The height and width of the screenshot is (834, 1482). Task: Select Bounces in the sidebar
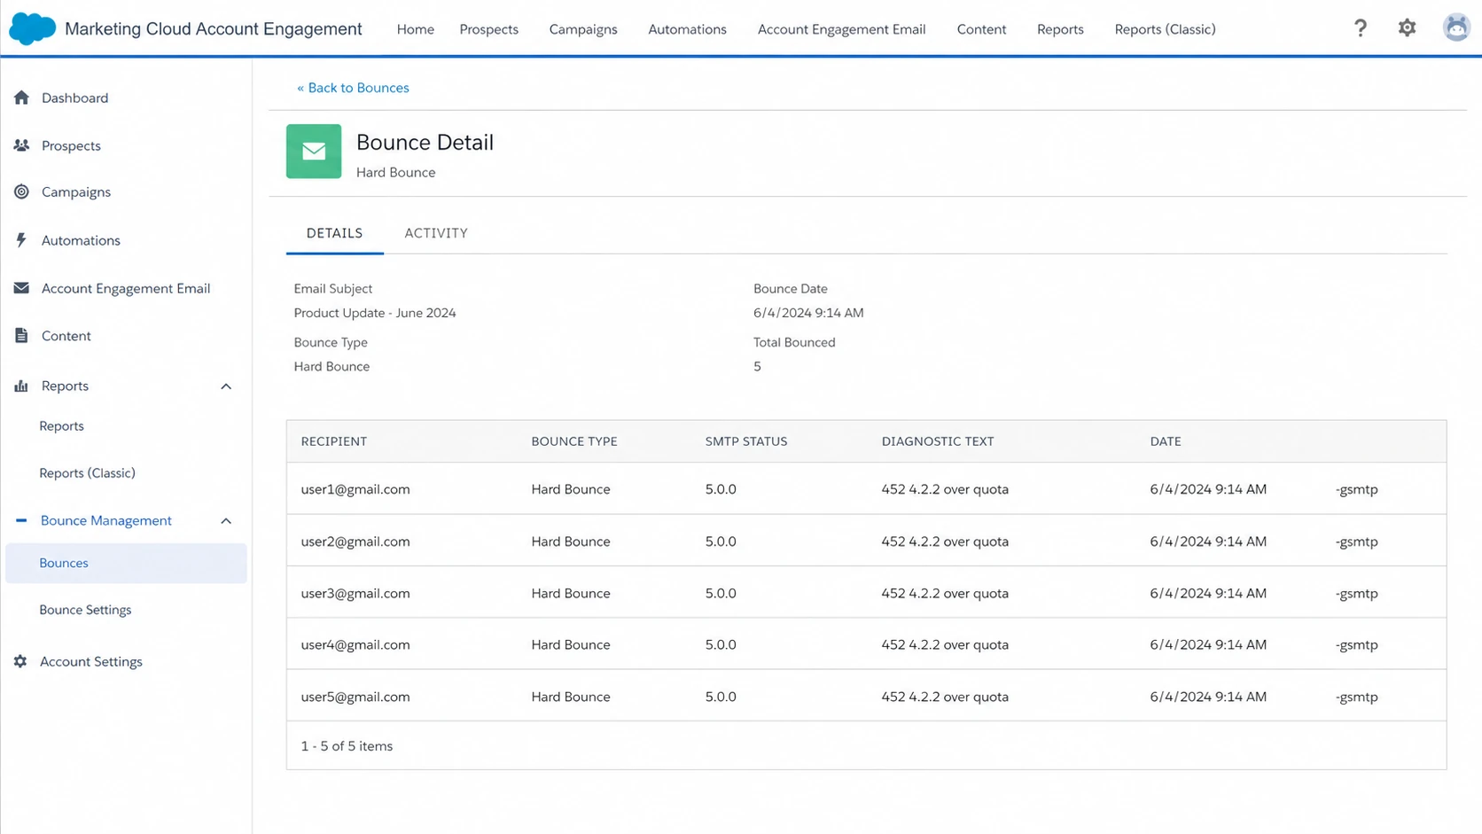click(x=126, y=563)
